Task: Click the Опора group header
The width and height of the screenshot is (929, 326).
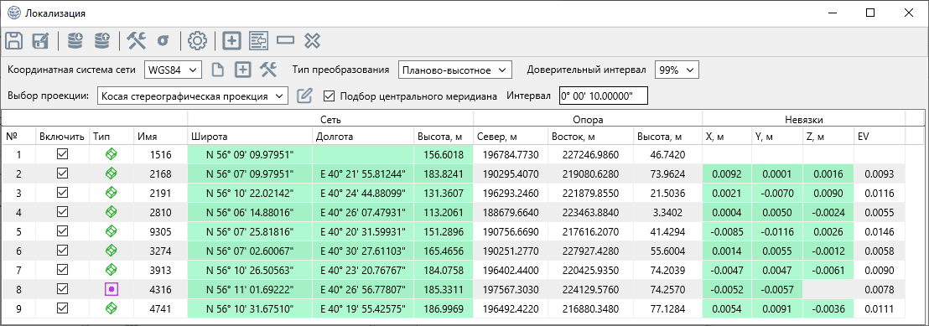Action: (588, 119)
